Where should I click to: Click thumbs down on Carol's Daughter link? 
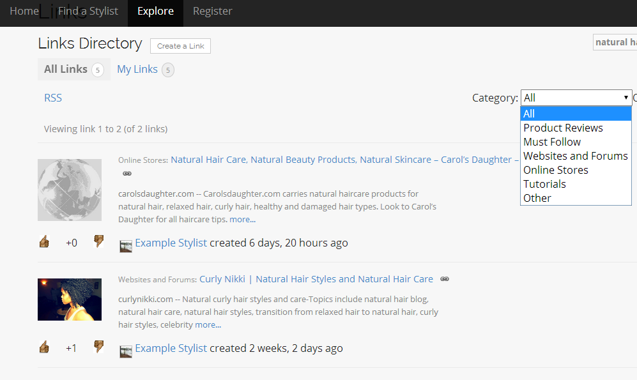coord(98,241)
